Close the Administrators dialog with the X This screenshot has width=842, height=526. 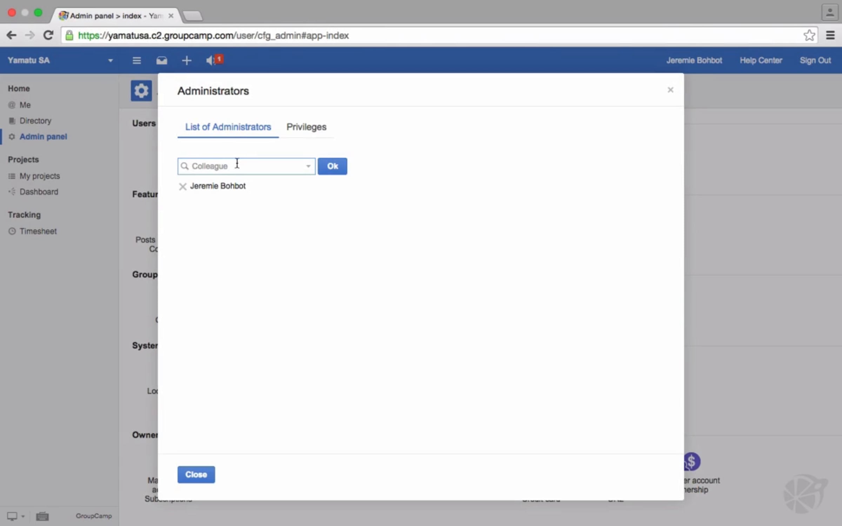pyautogui.click(x=670, y=90)
